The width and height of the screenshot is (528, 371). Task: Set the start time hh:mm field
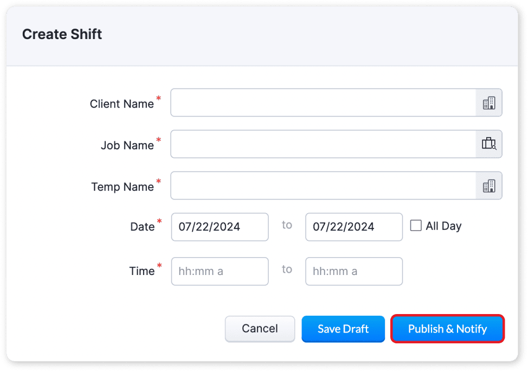point(220,271)
